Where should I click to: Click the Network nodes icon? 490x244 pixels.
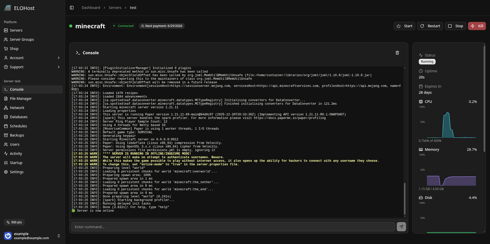pyautogui.click(x=6, y=108)
